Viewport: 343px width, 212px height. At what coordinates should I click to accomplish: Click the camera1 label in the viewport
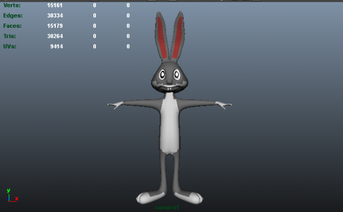click(167, 208)
